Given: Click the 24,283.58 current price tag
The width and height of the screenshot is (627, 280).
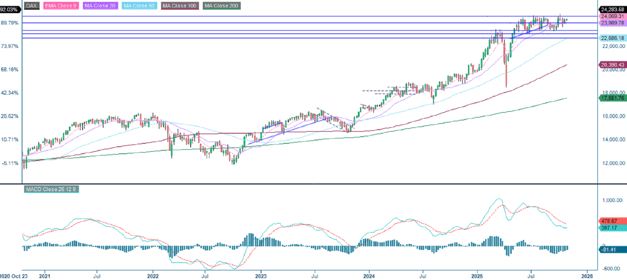Looking at the screenshot, I should [x=613, y=9].
